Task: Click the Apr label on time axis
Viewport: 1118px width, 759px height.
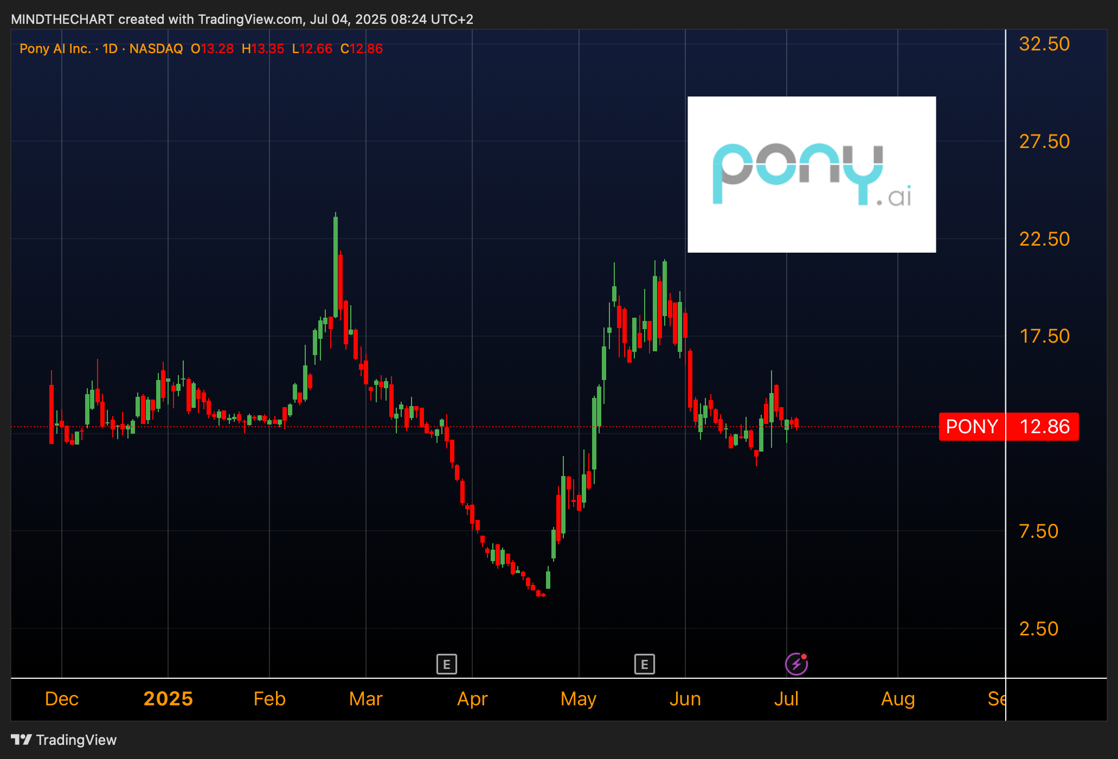Action: (472, 699)
